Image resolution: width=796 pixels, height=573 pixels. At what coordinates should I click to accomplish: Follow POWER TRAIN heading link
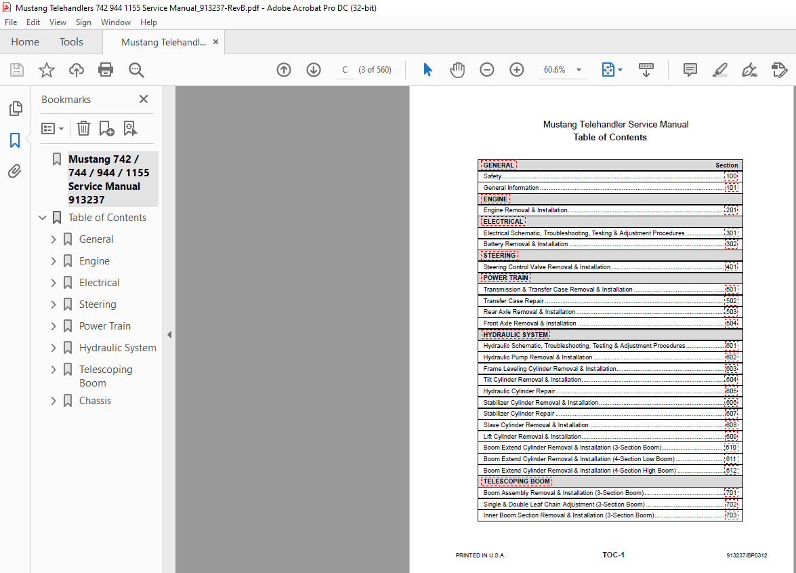pyautogui.click(x=505, y=278)
